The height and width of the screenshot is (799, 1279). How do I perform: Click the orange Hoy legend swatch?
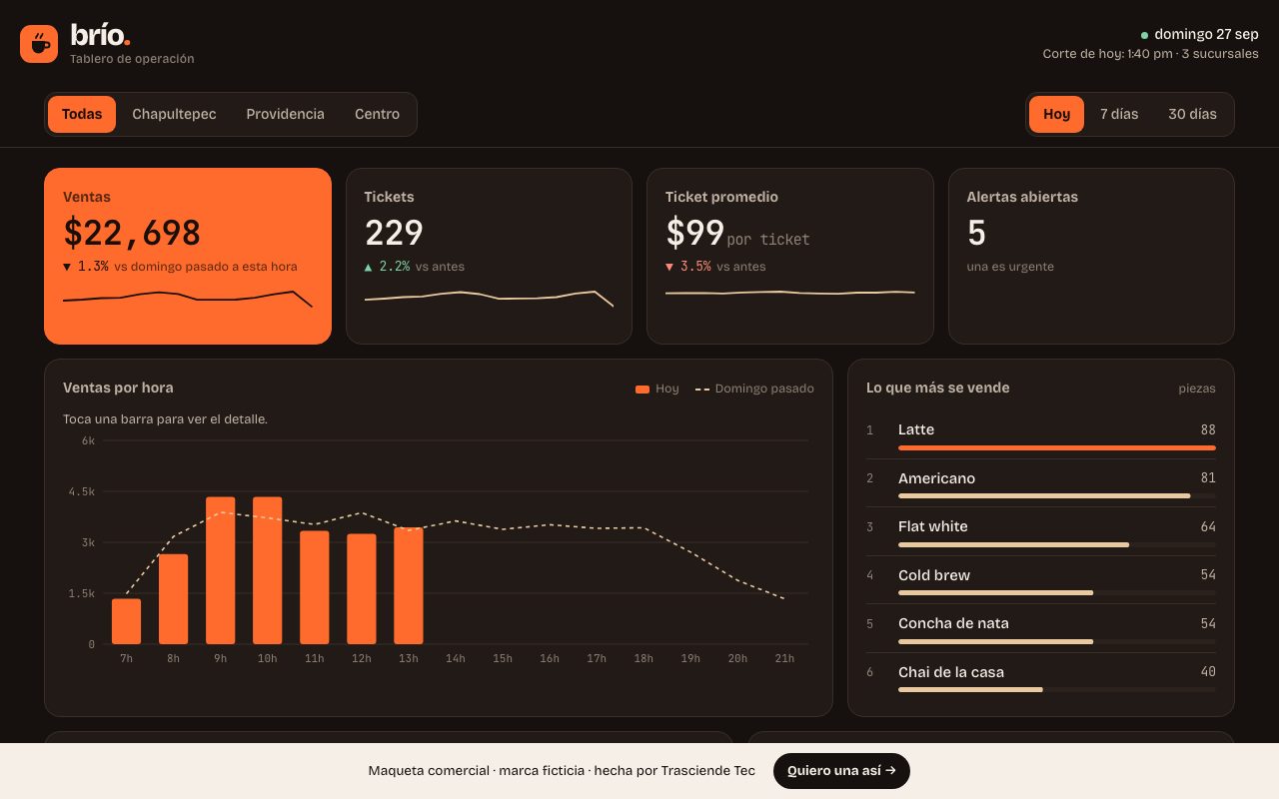pos(642,389)
